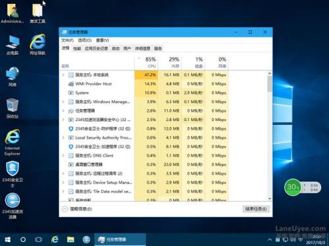Screen dimensions: 329x246
Task: Switch to the 性能 tab
Action: click(x=77, y=49)
